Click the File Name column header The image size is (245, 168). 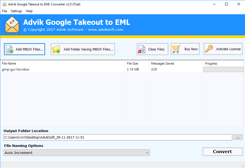pyautogui.click(x=63, y=63)
